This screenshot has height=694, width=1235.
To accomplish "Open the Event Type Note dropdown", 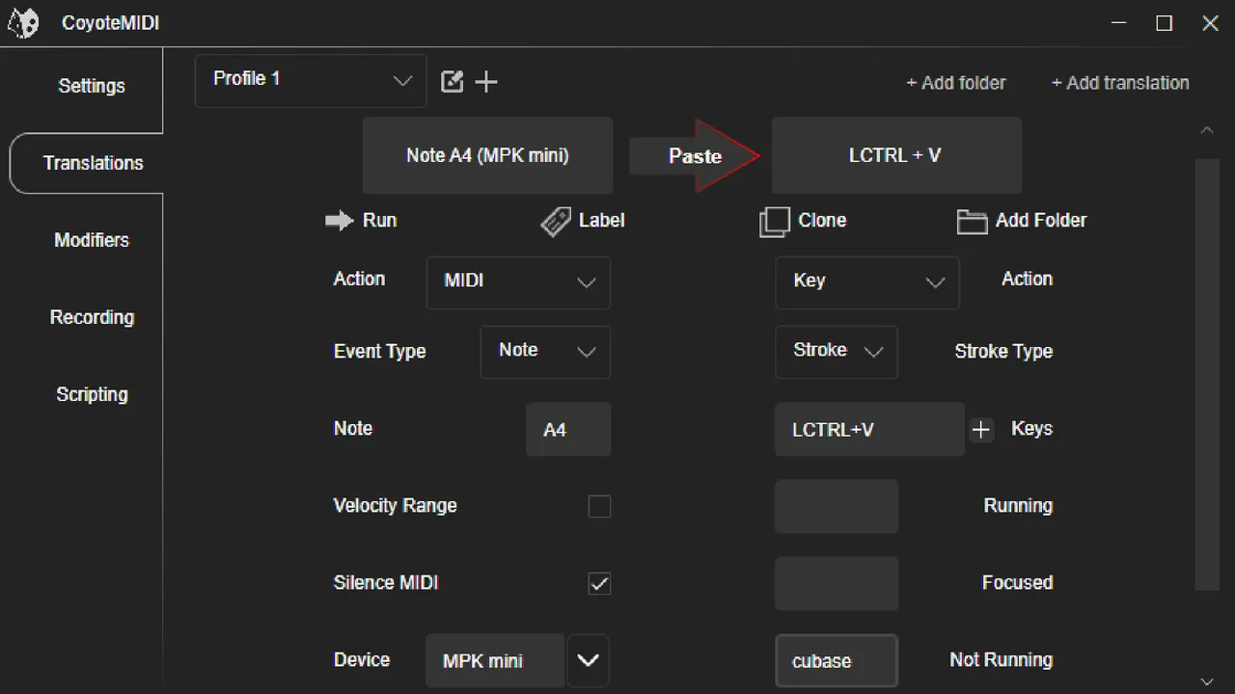I will click(545, 352).
